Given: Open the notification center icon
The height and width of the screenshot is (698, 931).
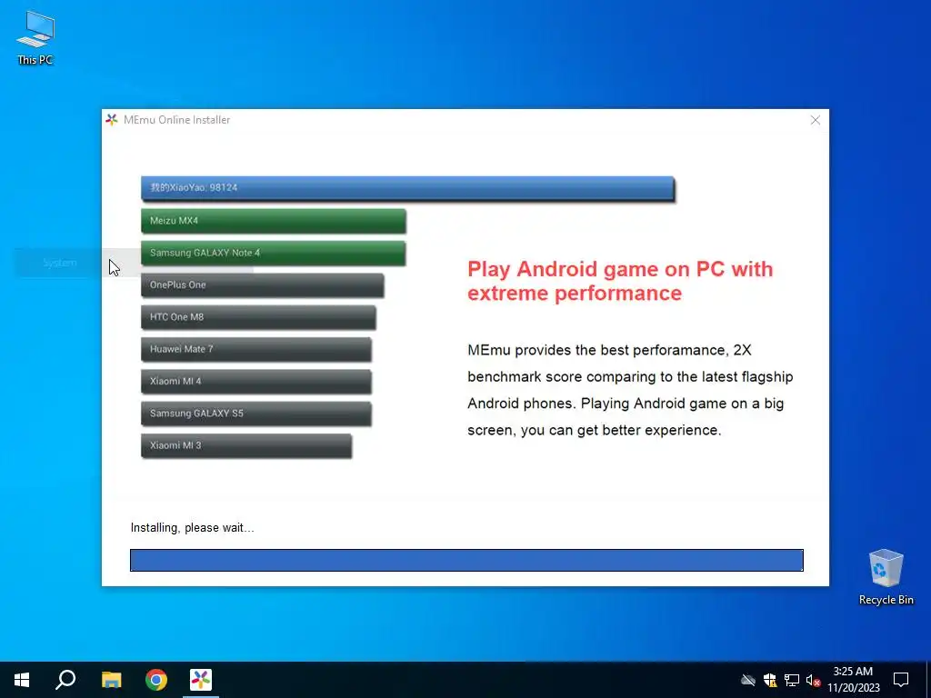Looking at the screenshot, I should (901, 680).
